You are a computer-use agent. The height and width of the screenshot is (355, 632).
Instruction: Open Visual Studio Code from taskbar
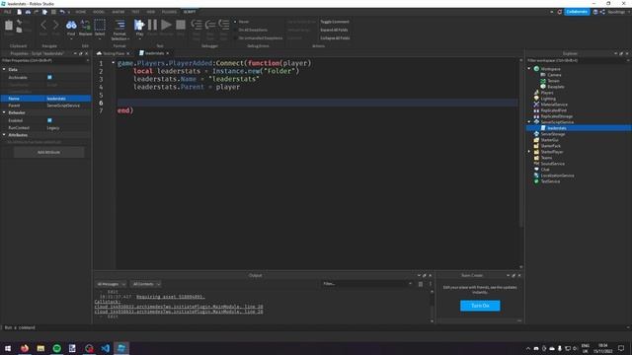[x=106, y=348]
